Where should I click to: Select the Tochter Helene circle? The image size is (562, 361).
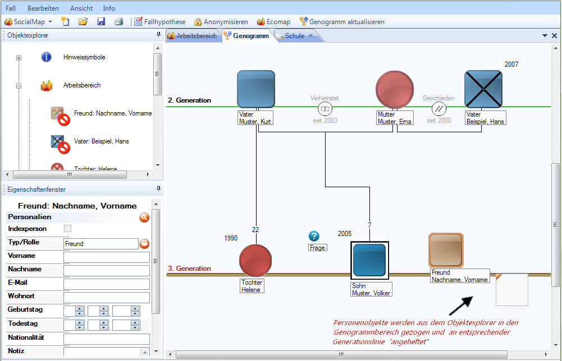255,261
